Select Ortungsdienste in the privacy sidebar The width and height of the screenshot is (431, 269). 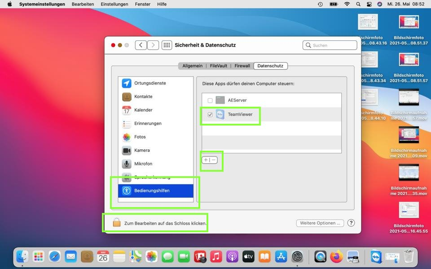[x=156, y=83]
